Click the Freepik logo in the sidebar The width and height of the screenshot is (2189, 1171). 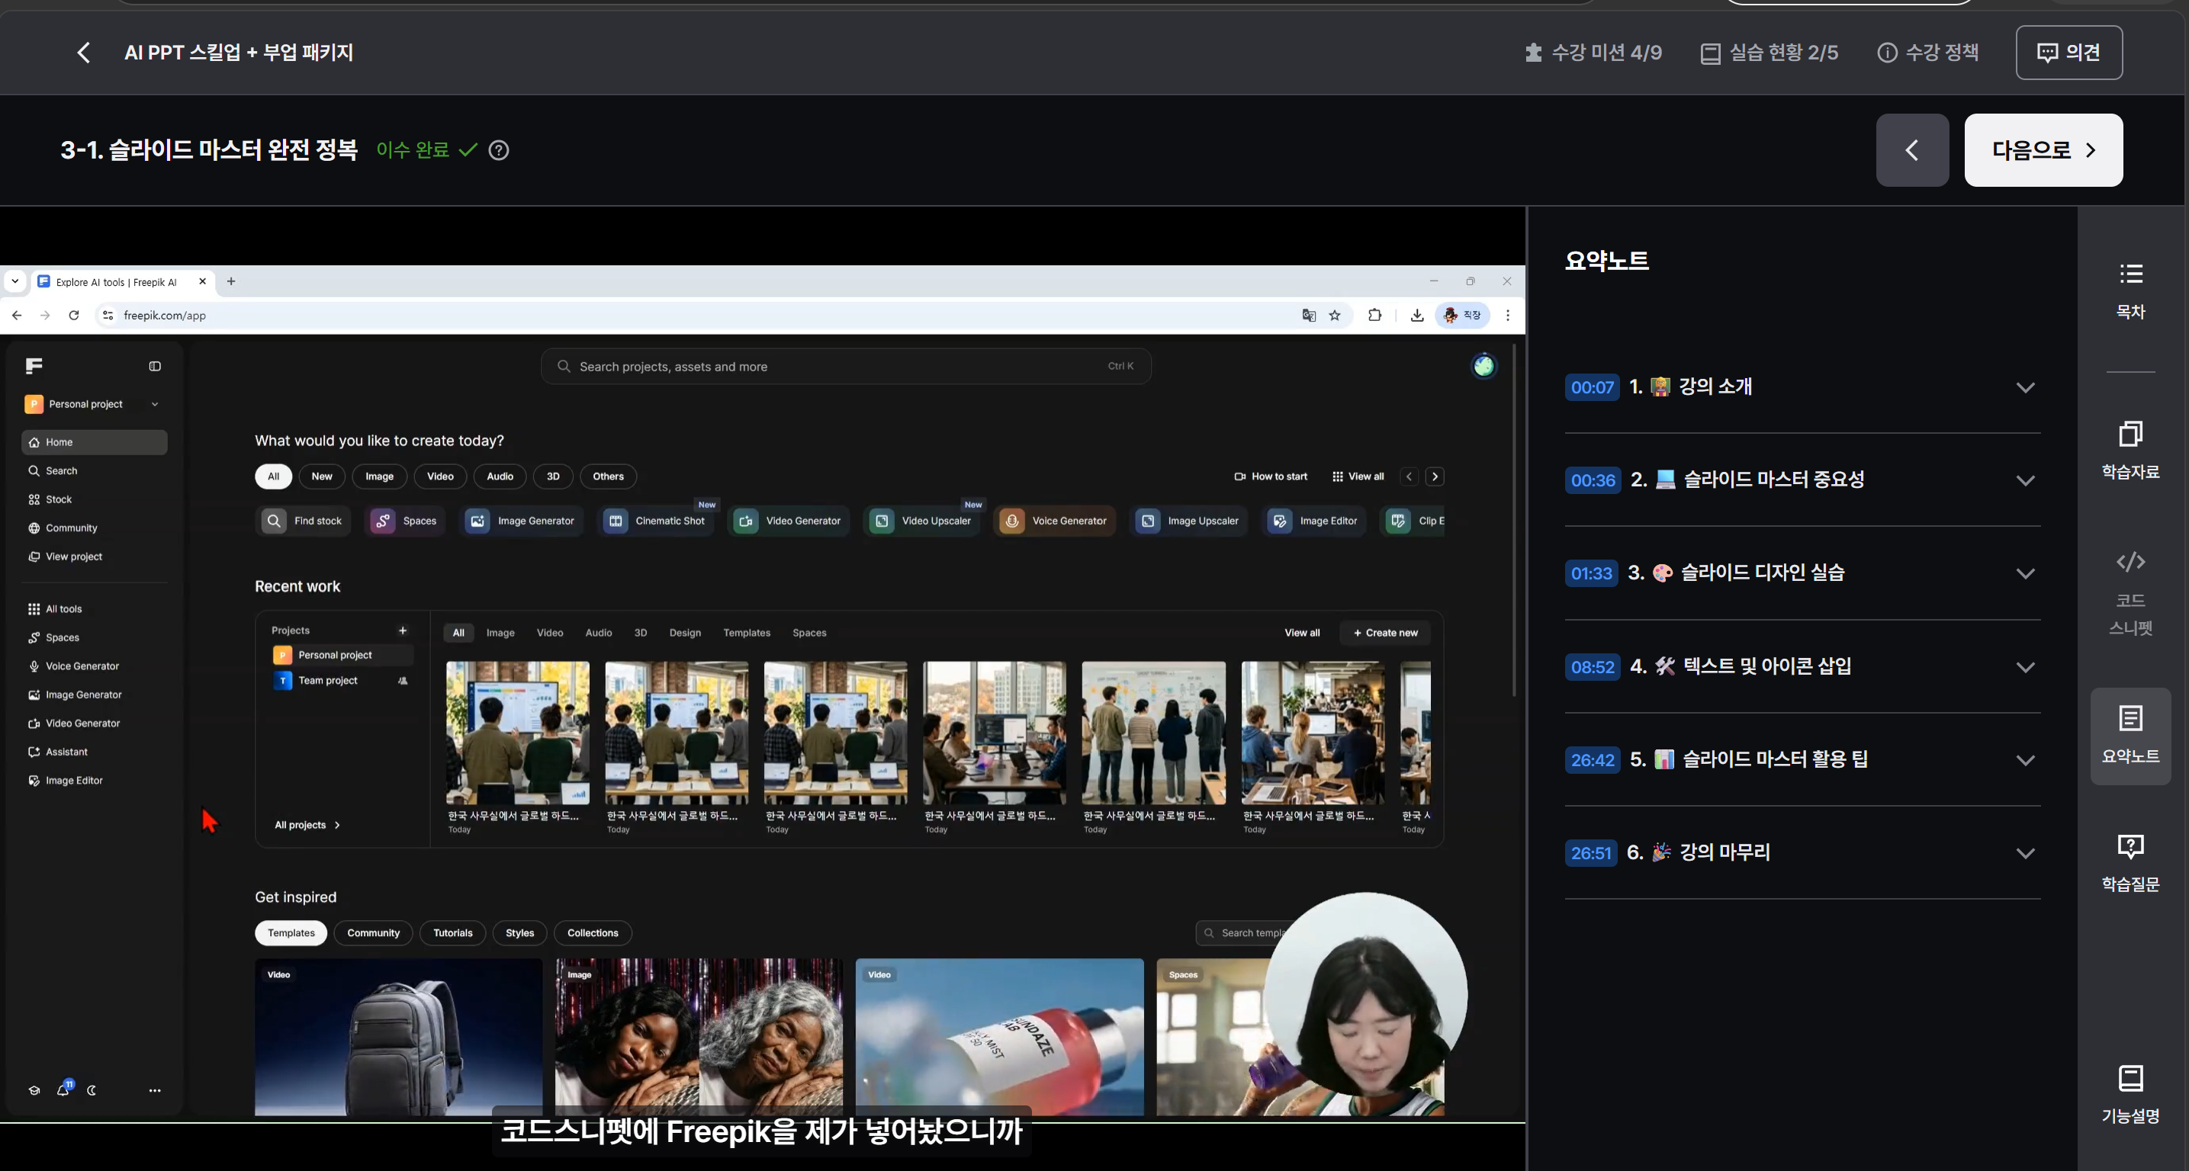coord(34,366)
